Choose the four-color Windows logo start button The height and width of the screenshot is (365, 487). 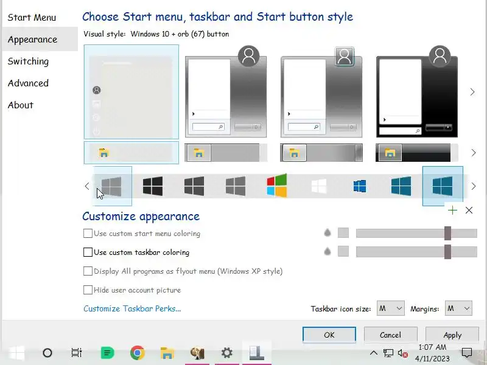coord(277,186)
